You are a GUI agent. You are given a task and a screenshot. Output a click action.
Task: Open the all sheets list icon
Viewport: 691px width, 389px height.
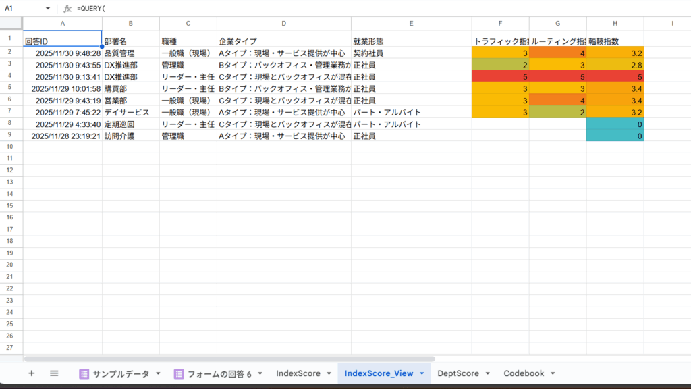tap(54, 373)
